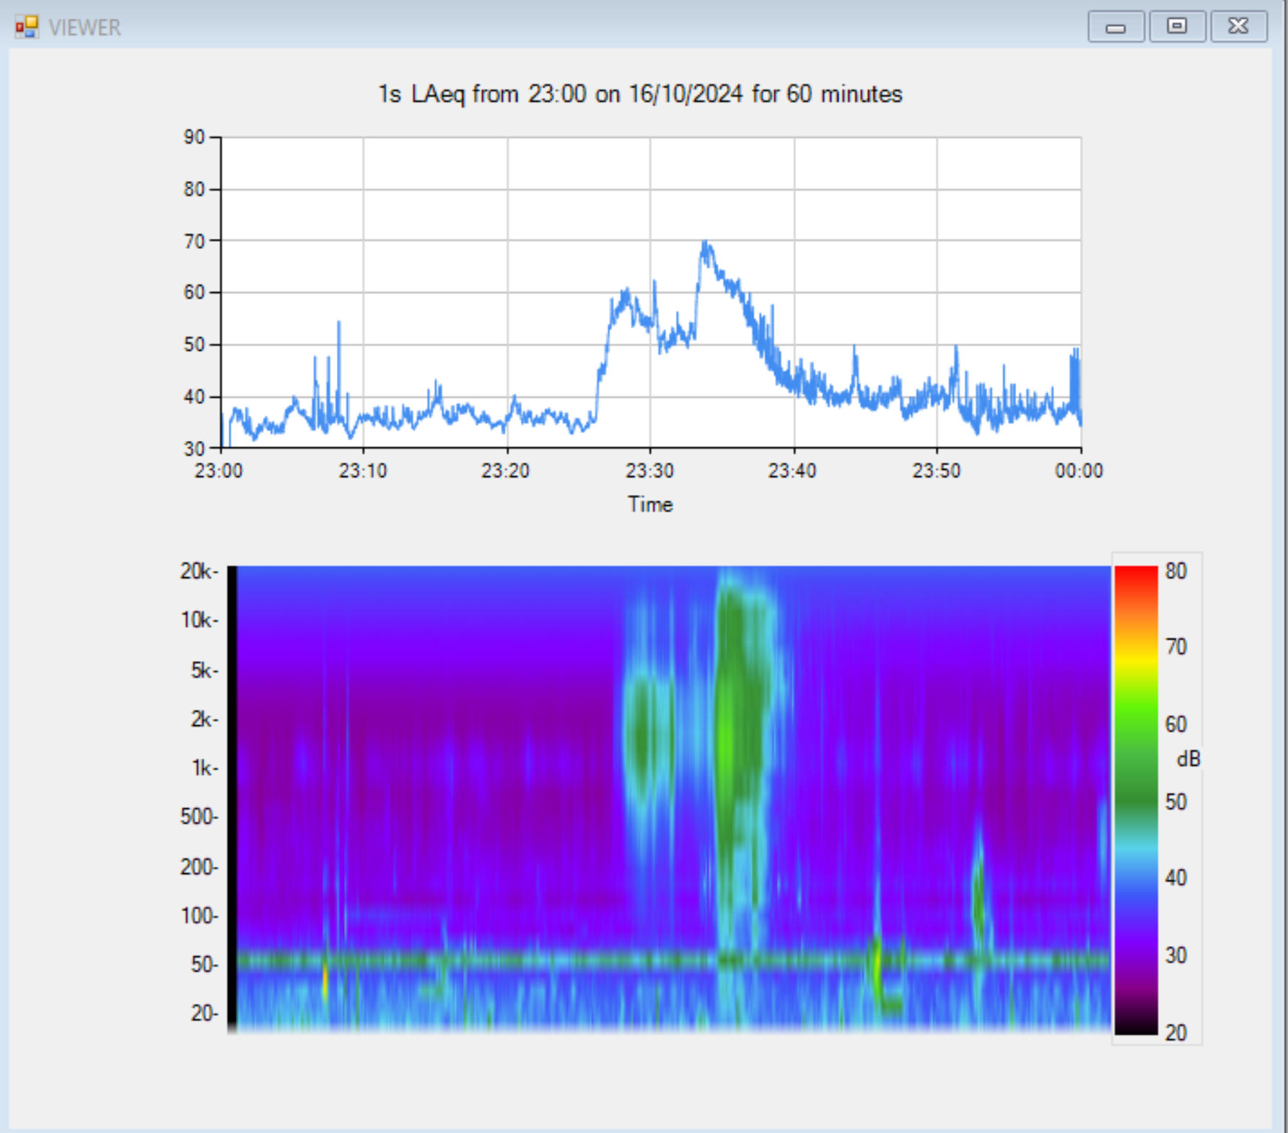Click the 20k frequency label on spectrogram
Image resolution: width=1288 pixels, height=1133 pixels.
click(198, 572)
